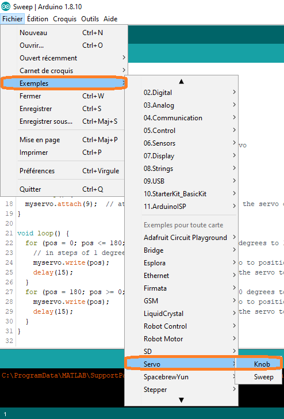Click line number 32 in editor gutter
284x419 pixels.
[x=9, y=341]
